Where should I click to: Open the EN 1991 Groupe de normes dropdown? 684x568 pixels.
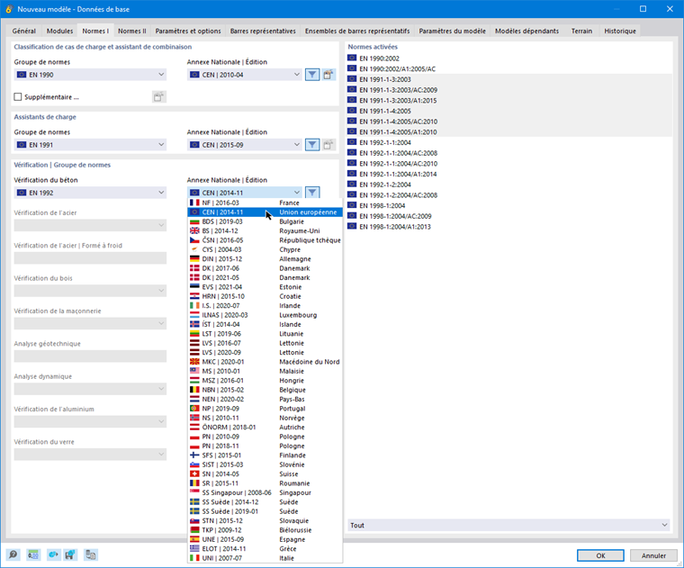[x=90, y=145]
